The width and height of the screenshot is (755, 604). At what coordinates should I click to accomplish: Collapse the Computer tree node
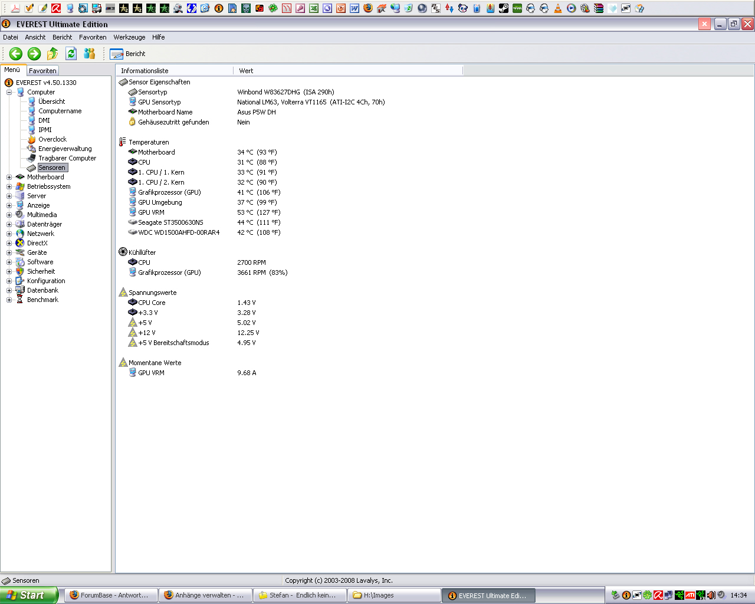(9, 92)
